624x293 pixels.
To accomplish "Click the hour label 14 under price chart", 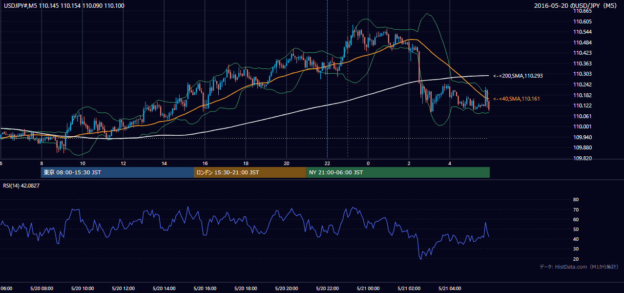I will (164, 163).
